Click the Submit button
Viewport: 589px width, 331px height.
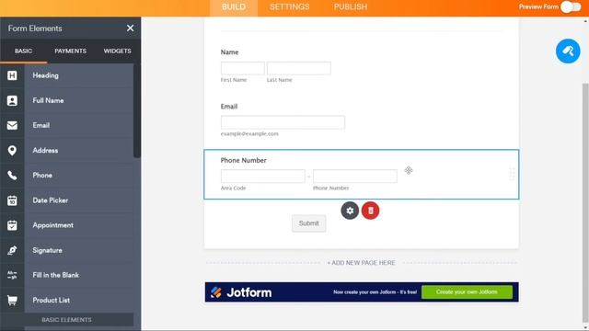tap(309, 223)
